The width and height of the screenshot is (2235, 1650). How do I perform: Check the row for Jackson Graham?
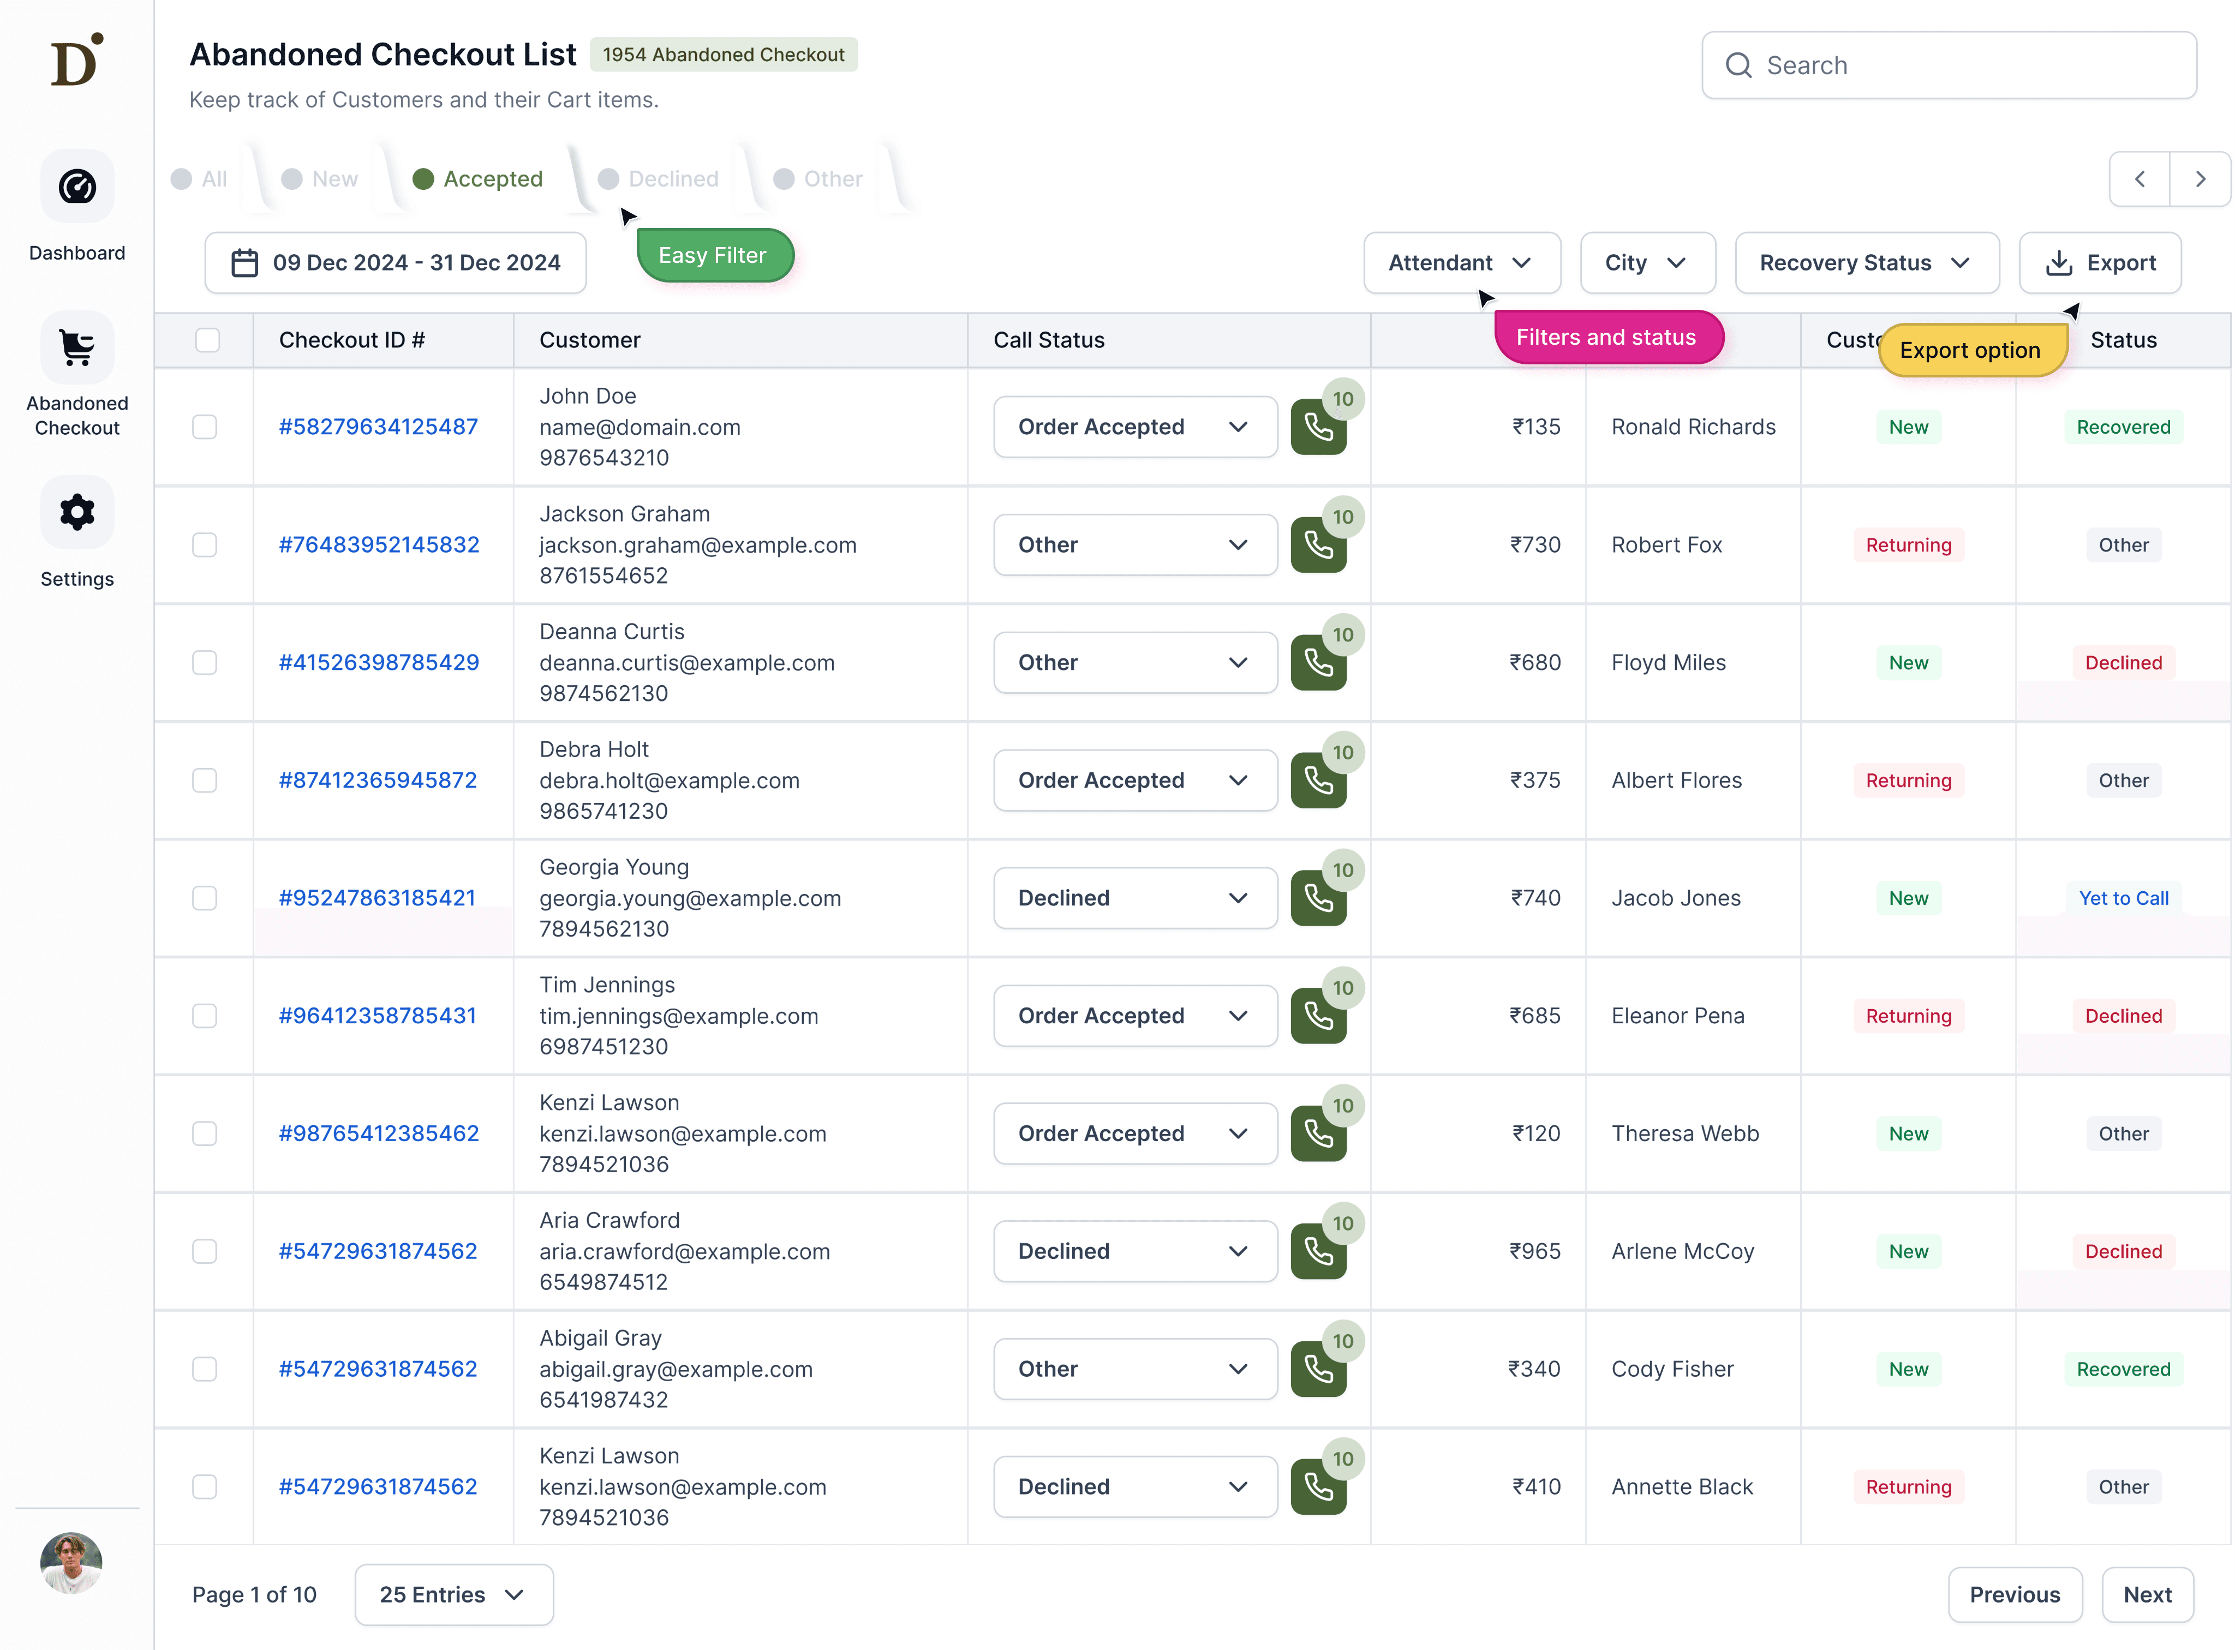point(205,545)
